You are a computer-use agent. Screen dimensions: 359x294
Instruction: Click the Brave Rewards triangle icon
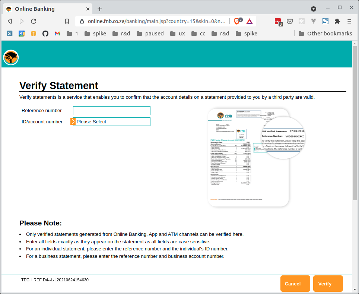point(249,21)
